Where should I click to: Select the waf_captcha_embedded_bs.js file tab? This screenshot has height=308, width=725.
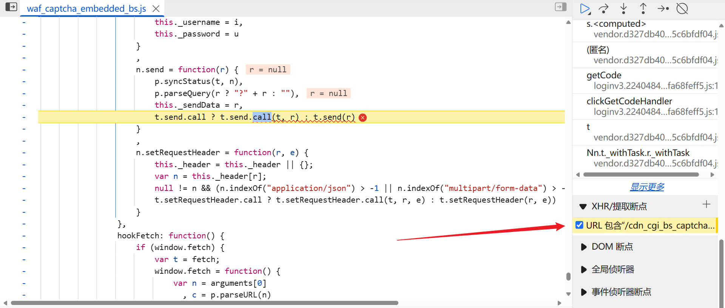coord(86,9)
